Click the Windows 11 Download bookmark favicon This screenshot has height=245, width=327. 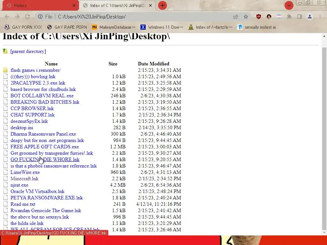(143, 27)
